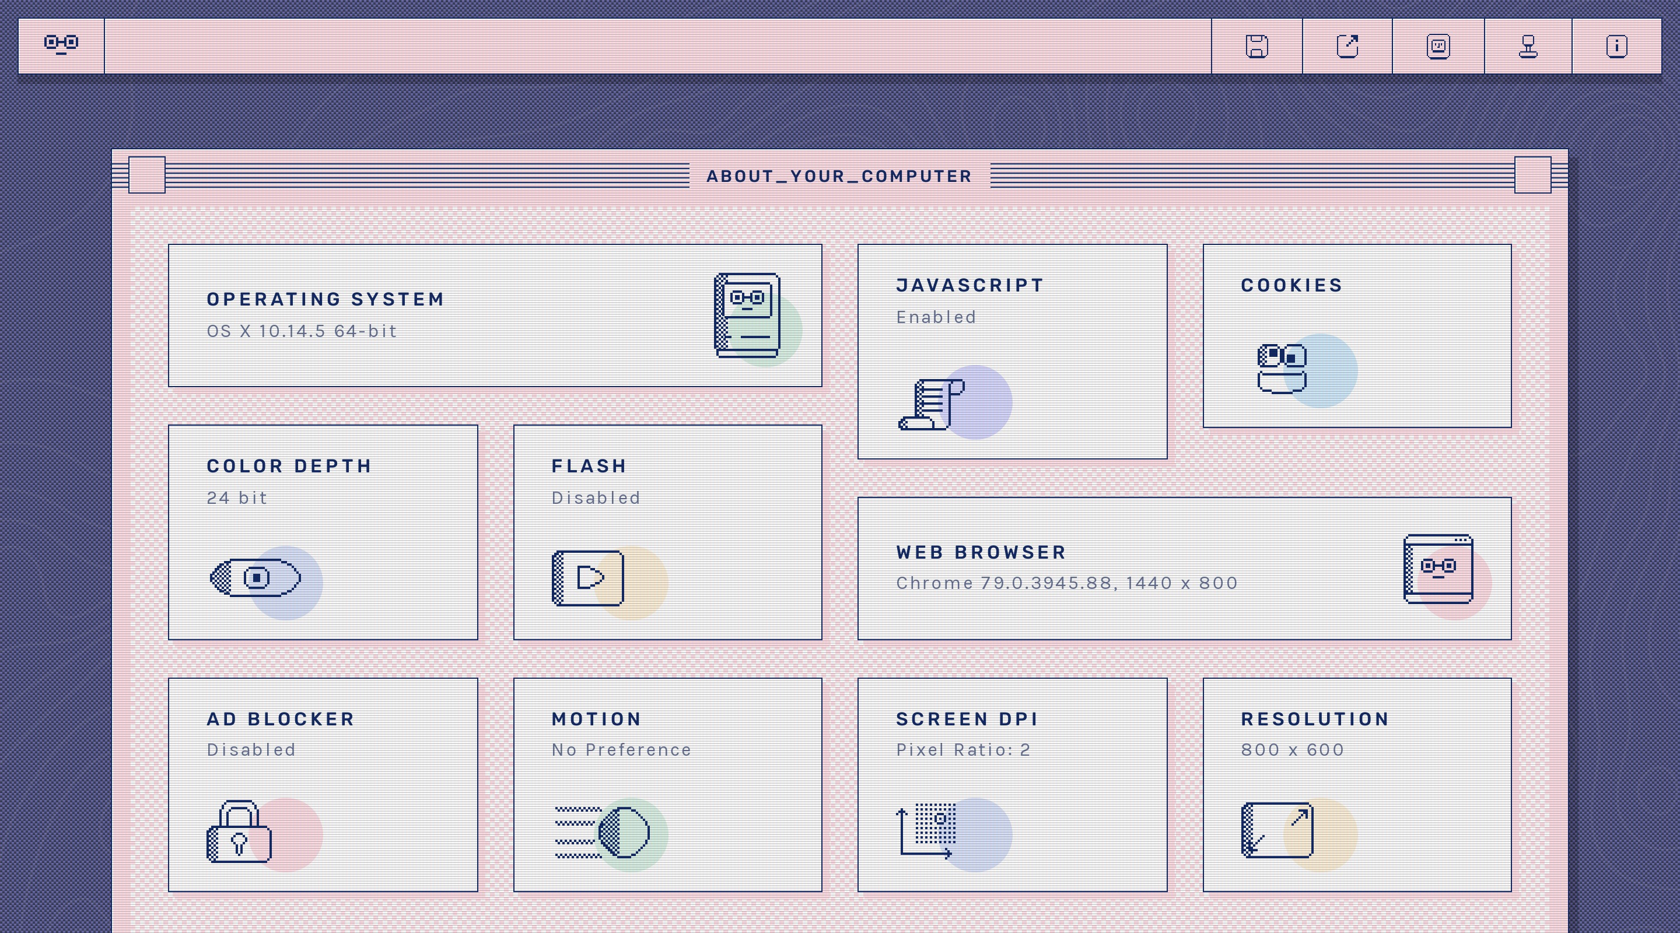1680x933 pixels.
Task: Click the Operating System computer book icon
Action: pos(747,315)
